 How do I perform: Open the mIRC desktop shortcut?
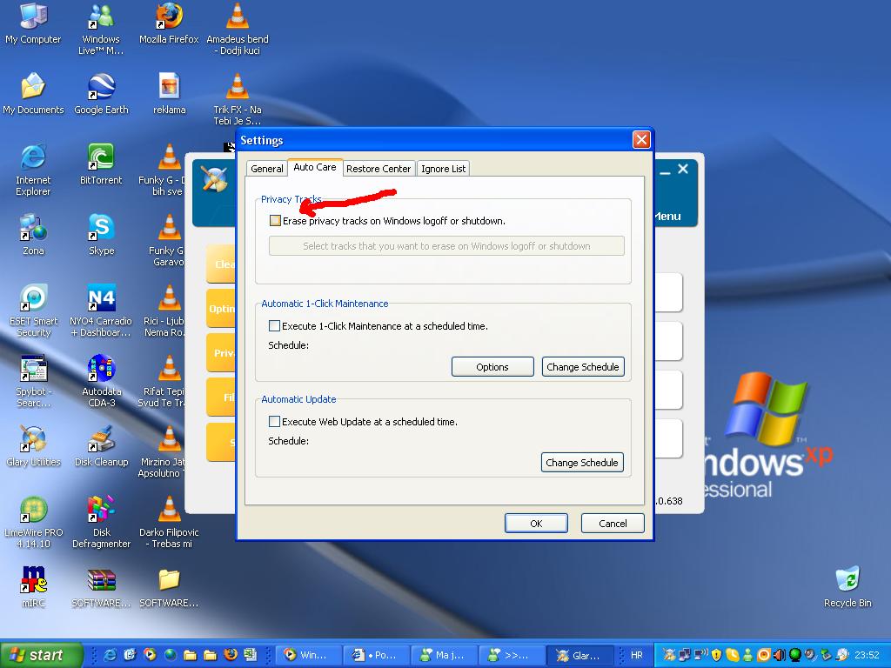tap(33, 581)
